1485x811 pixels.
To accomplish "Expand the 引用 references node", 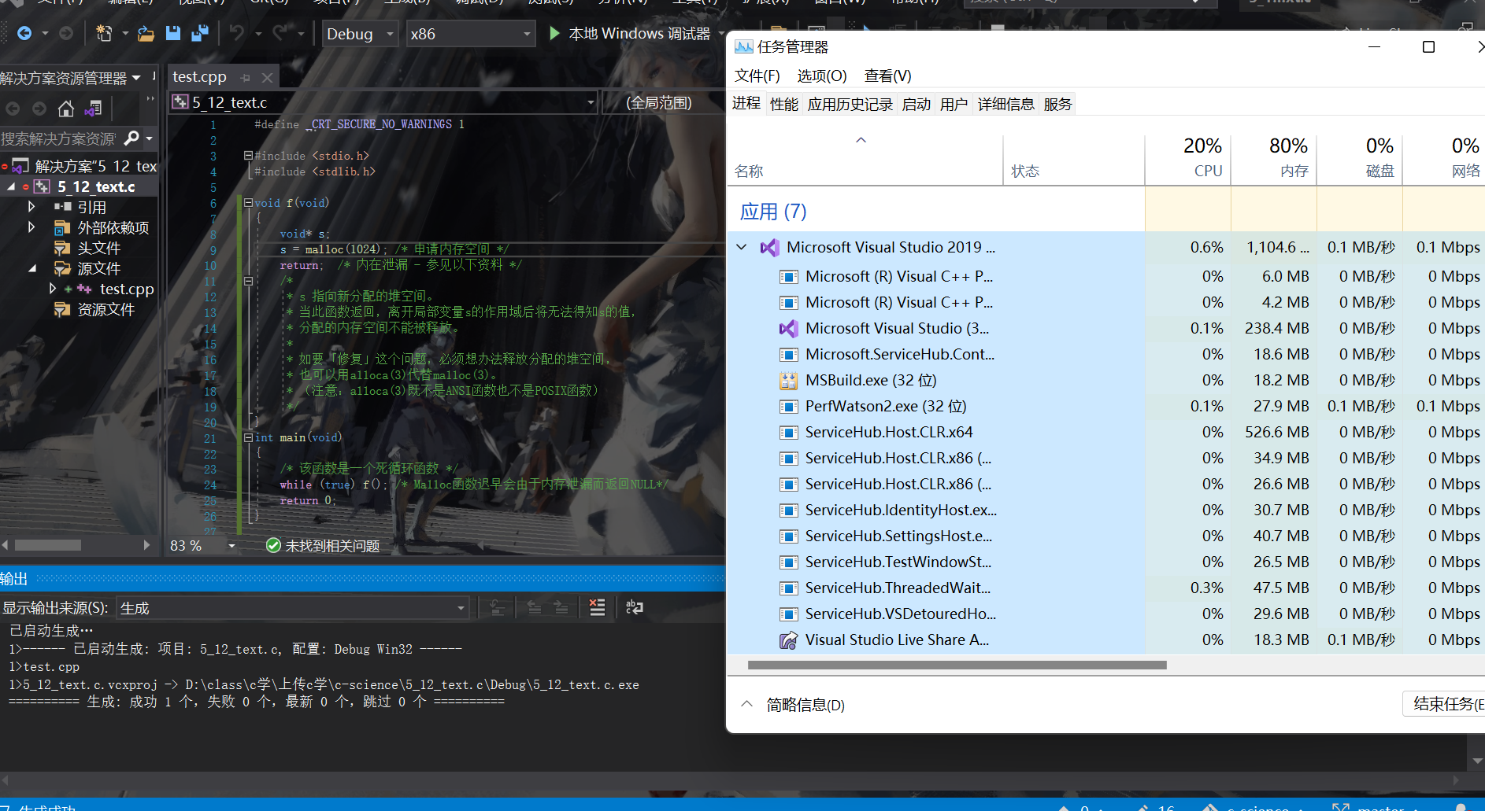I will [31, 206].
